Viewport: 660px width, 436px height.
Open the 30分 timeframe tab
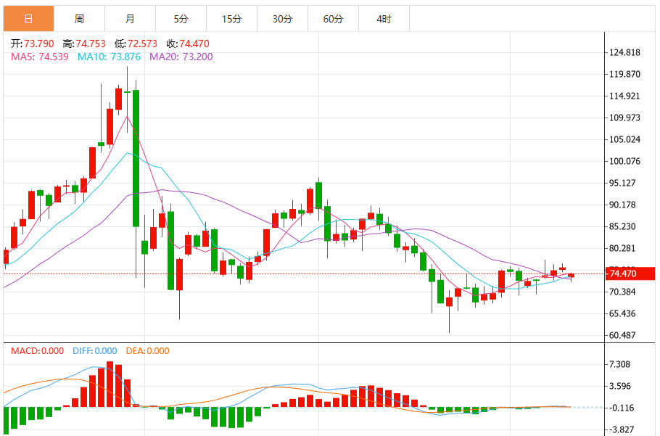point(282,19)
